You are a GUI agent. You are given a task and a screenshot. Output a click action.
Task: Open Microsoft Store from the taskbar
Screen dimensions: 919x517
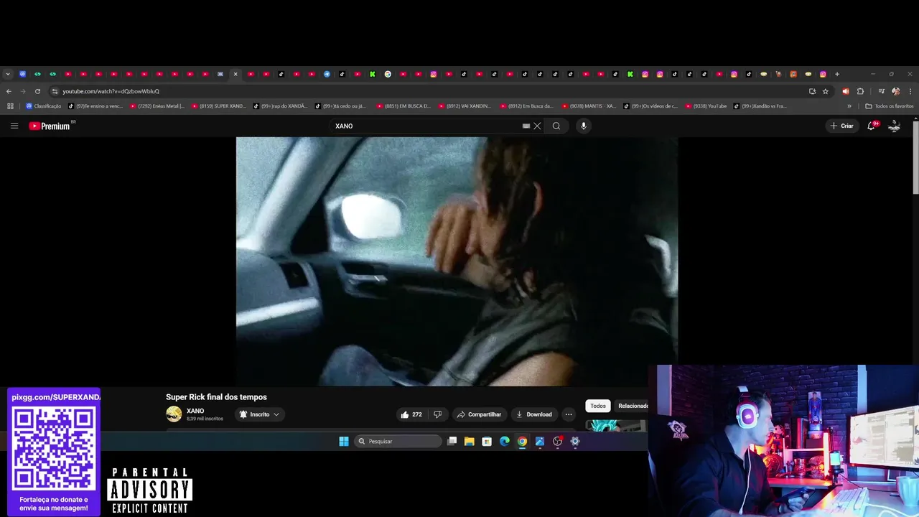pyautogui.click(x=487, y=442)
